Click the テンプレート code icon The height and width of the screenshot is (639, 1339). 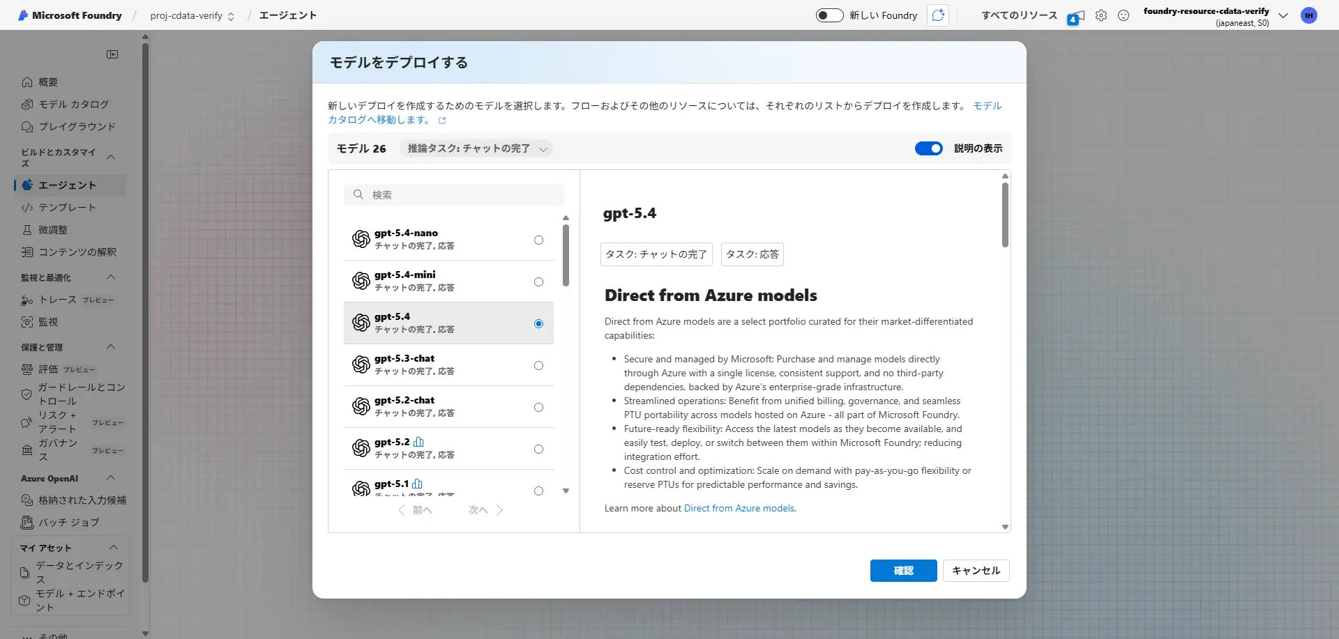[27, 208]
